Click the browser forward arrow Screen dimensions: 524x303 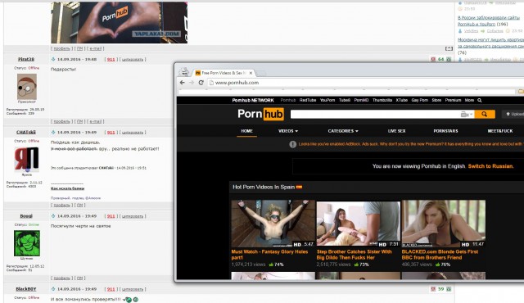(x=192, y=83)
